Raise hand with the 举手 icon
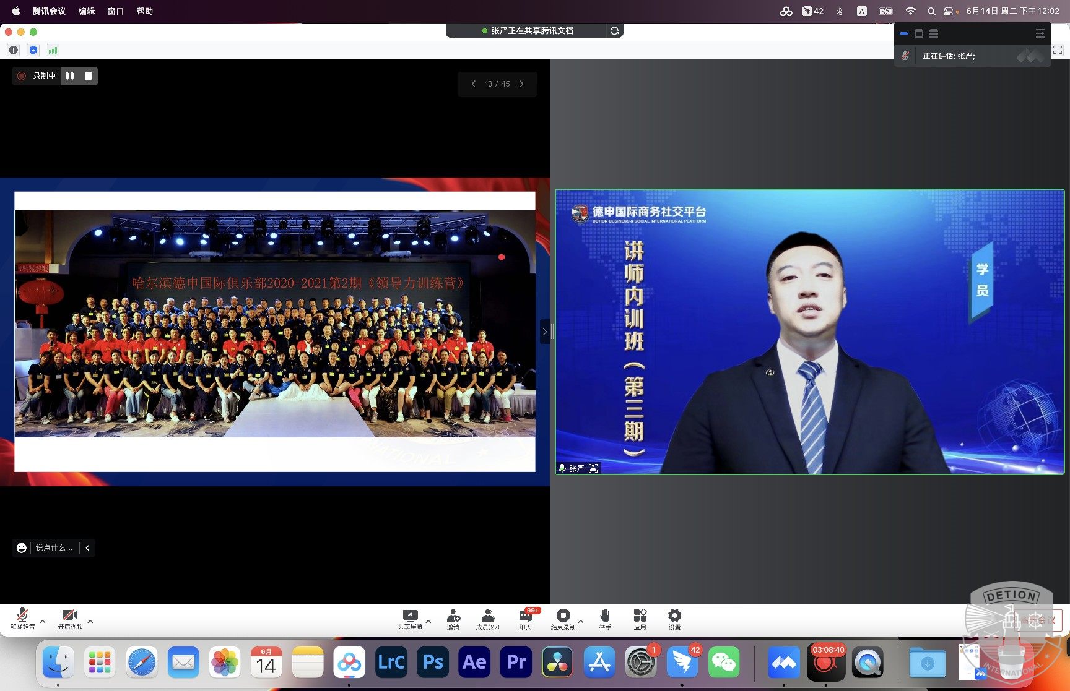1070x691 pixels. click(605, 619)
